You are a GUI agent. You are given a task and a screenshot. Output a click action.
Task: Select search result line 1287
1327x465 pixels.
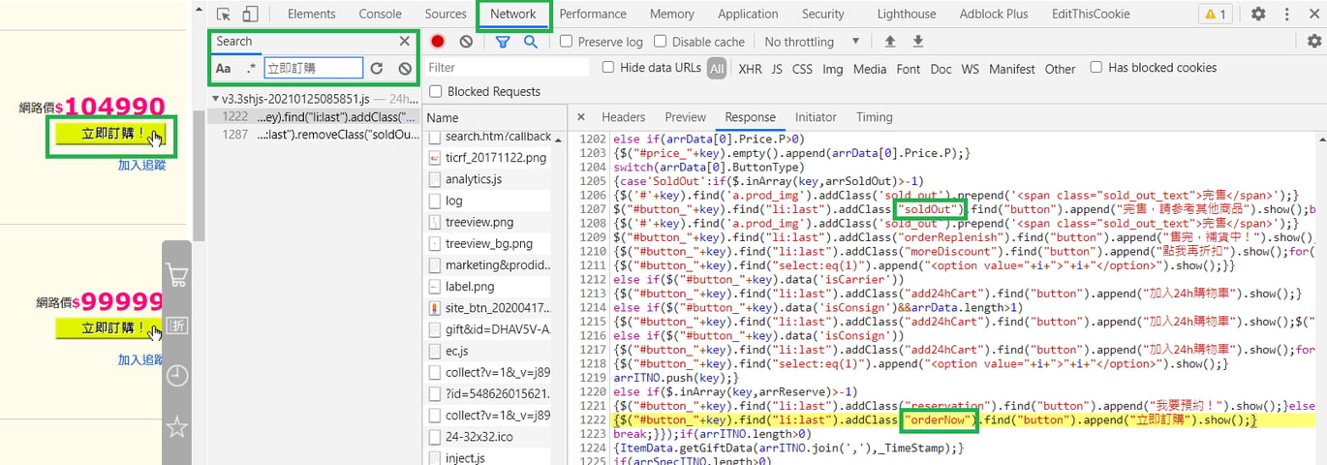pyautogui.click(x=315, y=134)
